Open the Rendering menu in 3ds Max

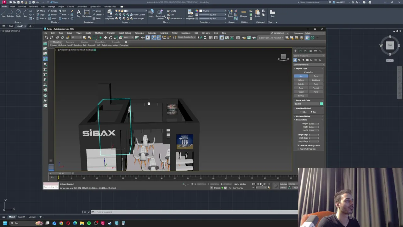tap(139, 33)
